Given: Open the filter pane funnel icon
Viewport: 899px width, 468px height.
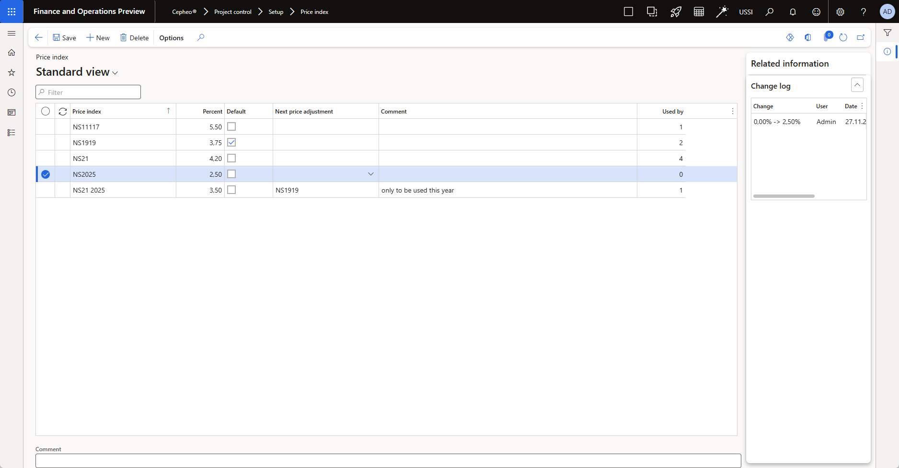Looking at the screenshot, I should (887, 33).
